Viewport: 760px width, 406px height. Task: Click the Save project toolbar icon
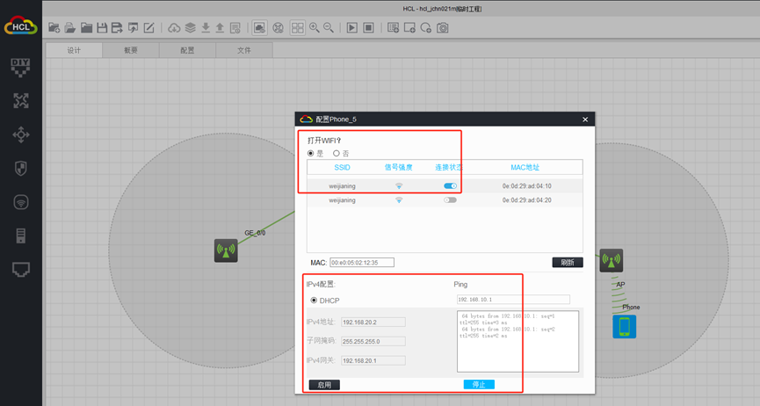pyautogui.click(x=102, y=28)
